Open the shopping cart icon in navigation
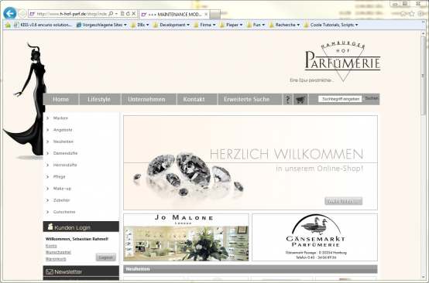The width and height of the screenshot is (429, 283). pos(300,100)
